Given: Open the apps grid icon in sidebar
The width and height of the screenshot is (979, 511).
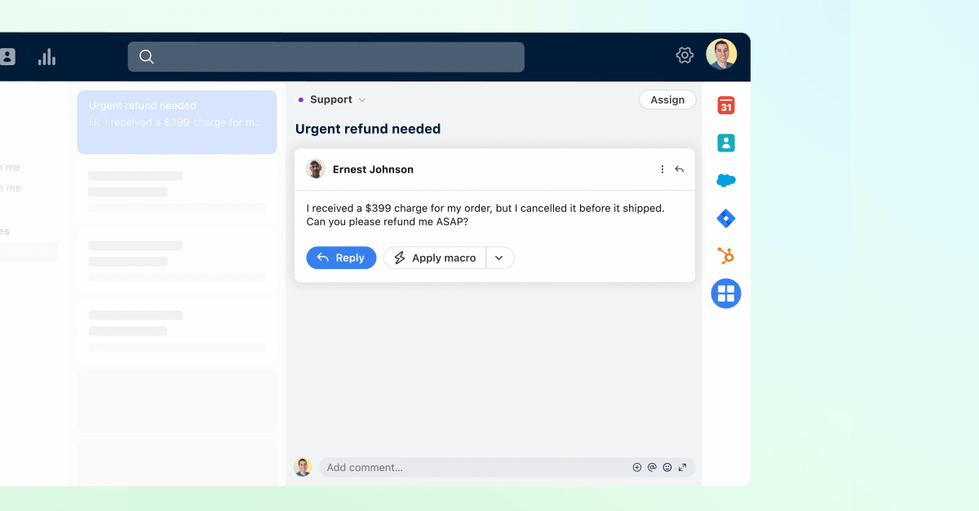Looking at the screenshot, I should tap(725, 293).
